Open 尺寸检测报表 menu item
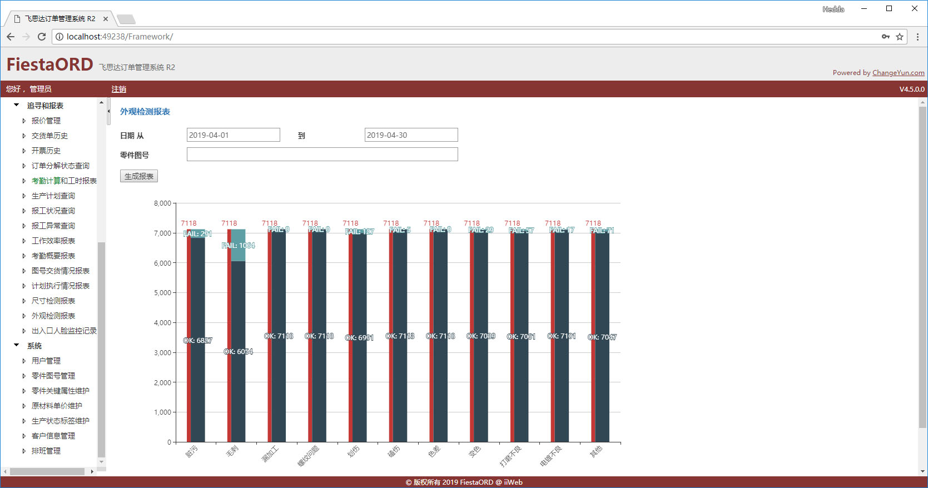Screen dimensions: 928x488 (53, 301)
